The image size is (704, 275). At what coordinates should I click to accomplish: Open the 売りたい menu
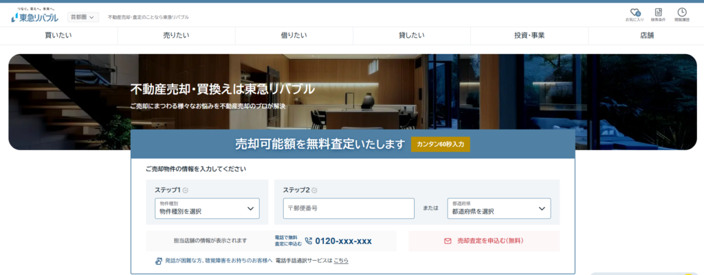176,36
